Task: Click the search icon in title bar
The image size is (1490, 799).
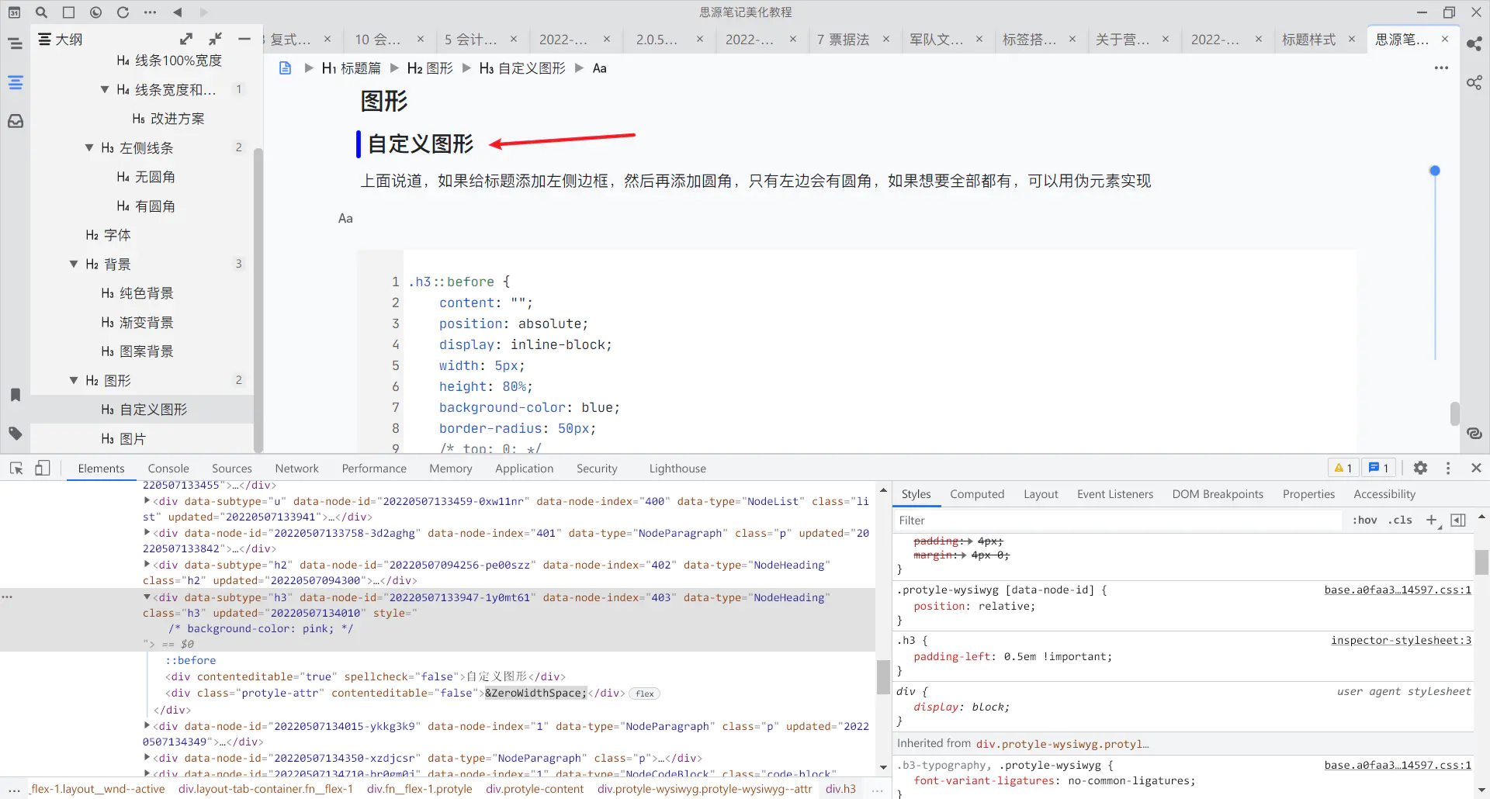Action: click(x=42, y=12)
